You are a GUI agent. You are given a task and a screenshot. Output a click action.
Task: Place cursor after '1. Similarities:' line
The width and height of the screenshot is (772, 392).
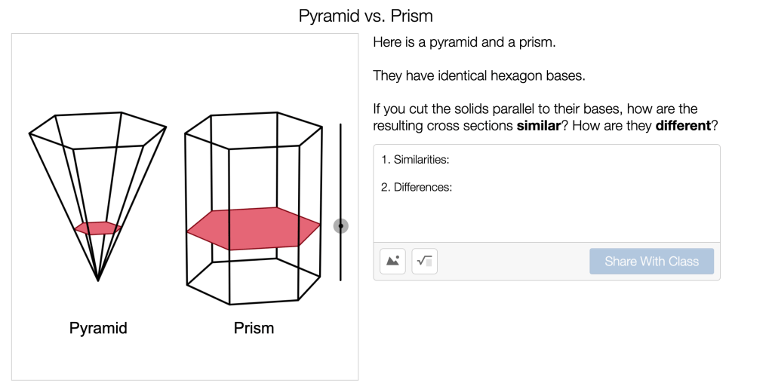[x=451, y=160]
